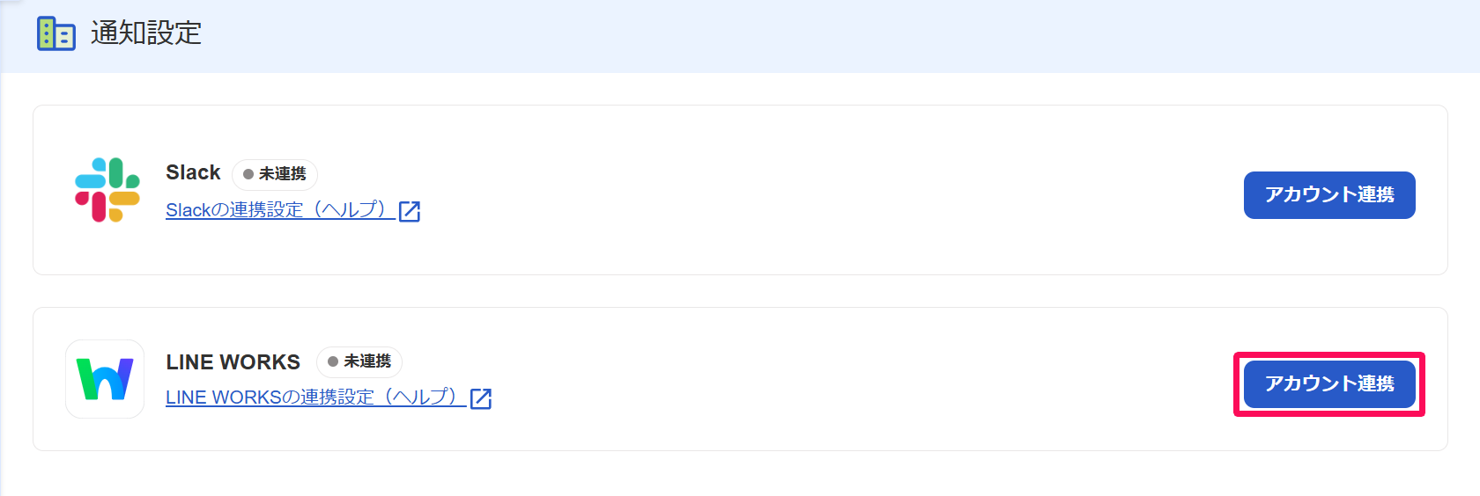Click the Slack service name label

[x=193, y=172]
